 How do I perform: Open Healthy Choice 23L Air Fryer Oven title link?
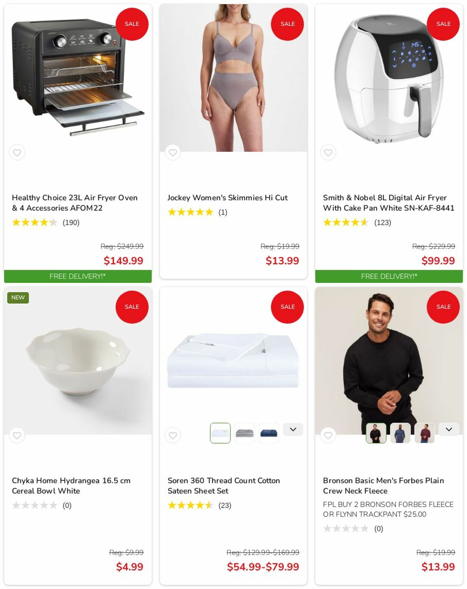coord(75,203)
